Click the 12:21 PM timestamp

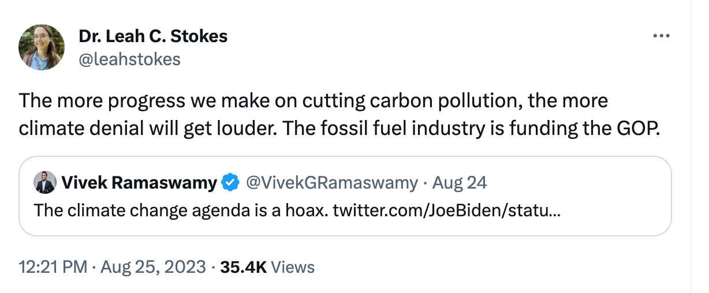point(53,267)
